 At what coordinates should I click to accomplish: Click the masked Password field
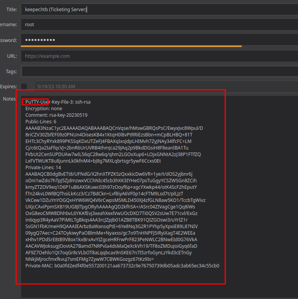pos(159,40)
